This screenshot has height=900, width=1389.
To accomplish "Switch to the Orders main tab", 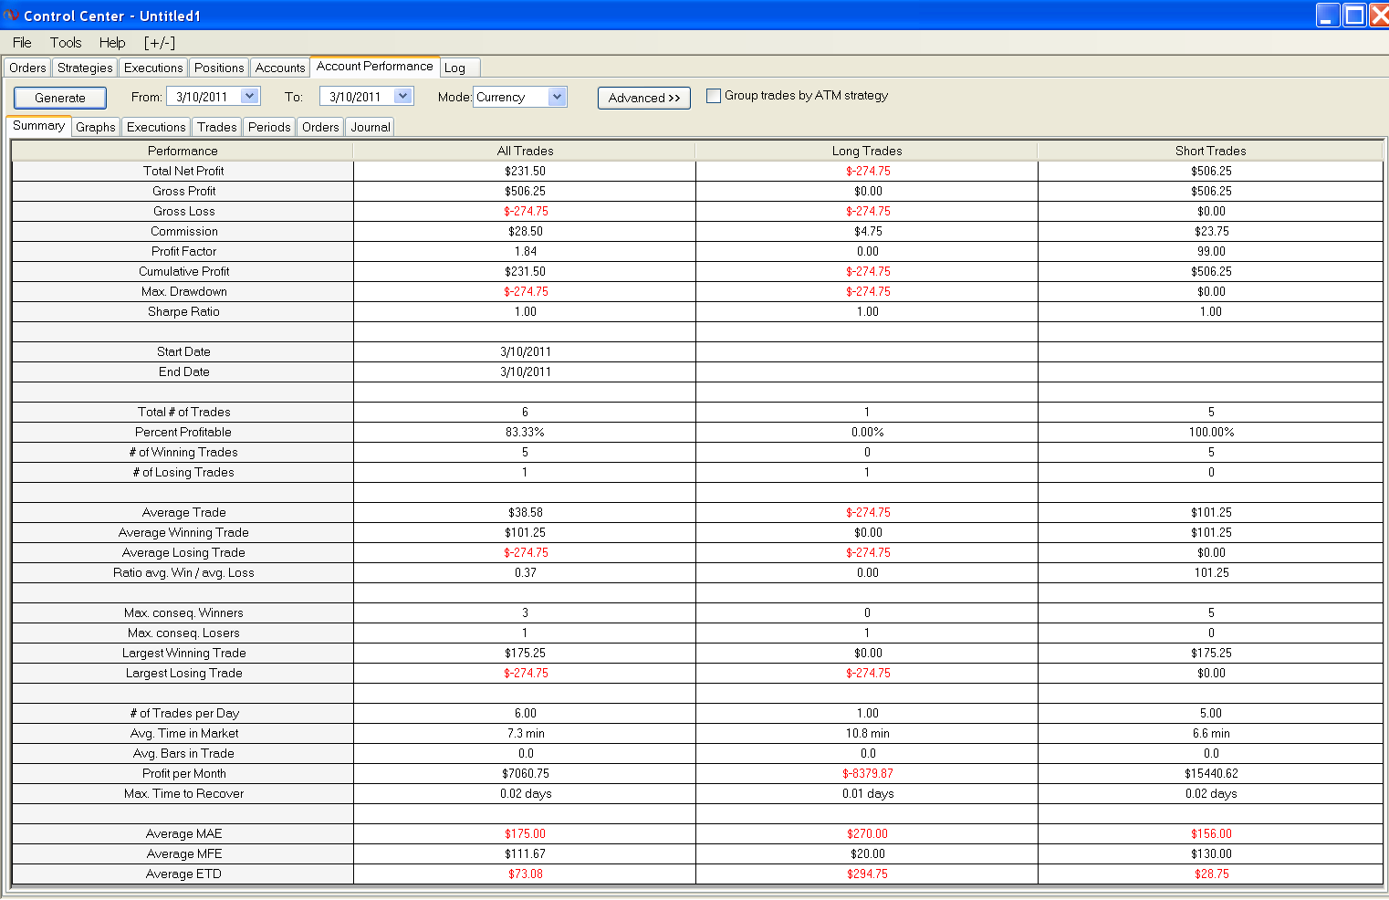I will tap(27, 68).
